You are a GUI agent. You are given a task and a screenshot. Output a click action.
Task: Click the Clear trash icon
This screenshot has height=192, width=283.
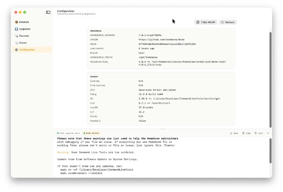pyautogui.click(x=255, y=133)
